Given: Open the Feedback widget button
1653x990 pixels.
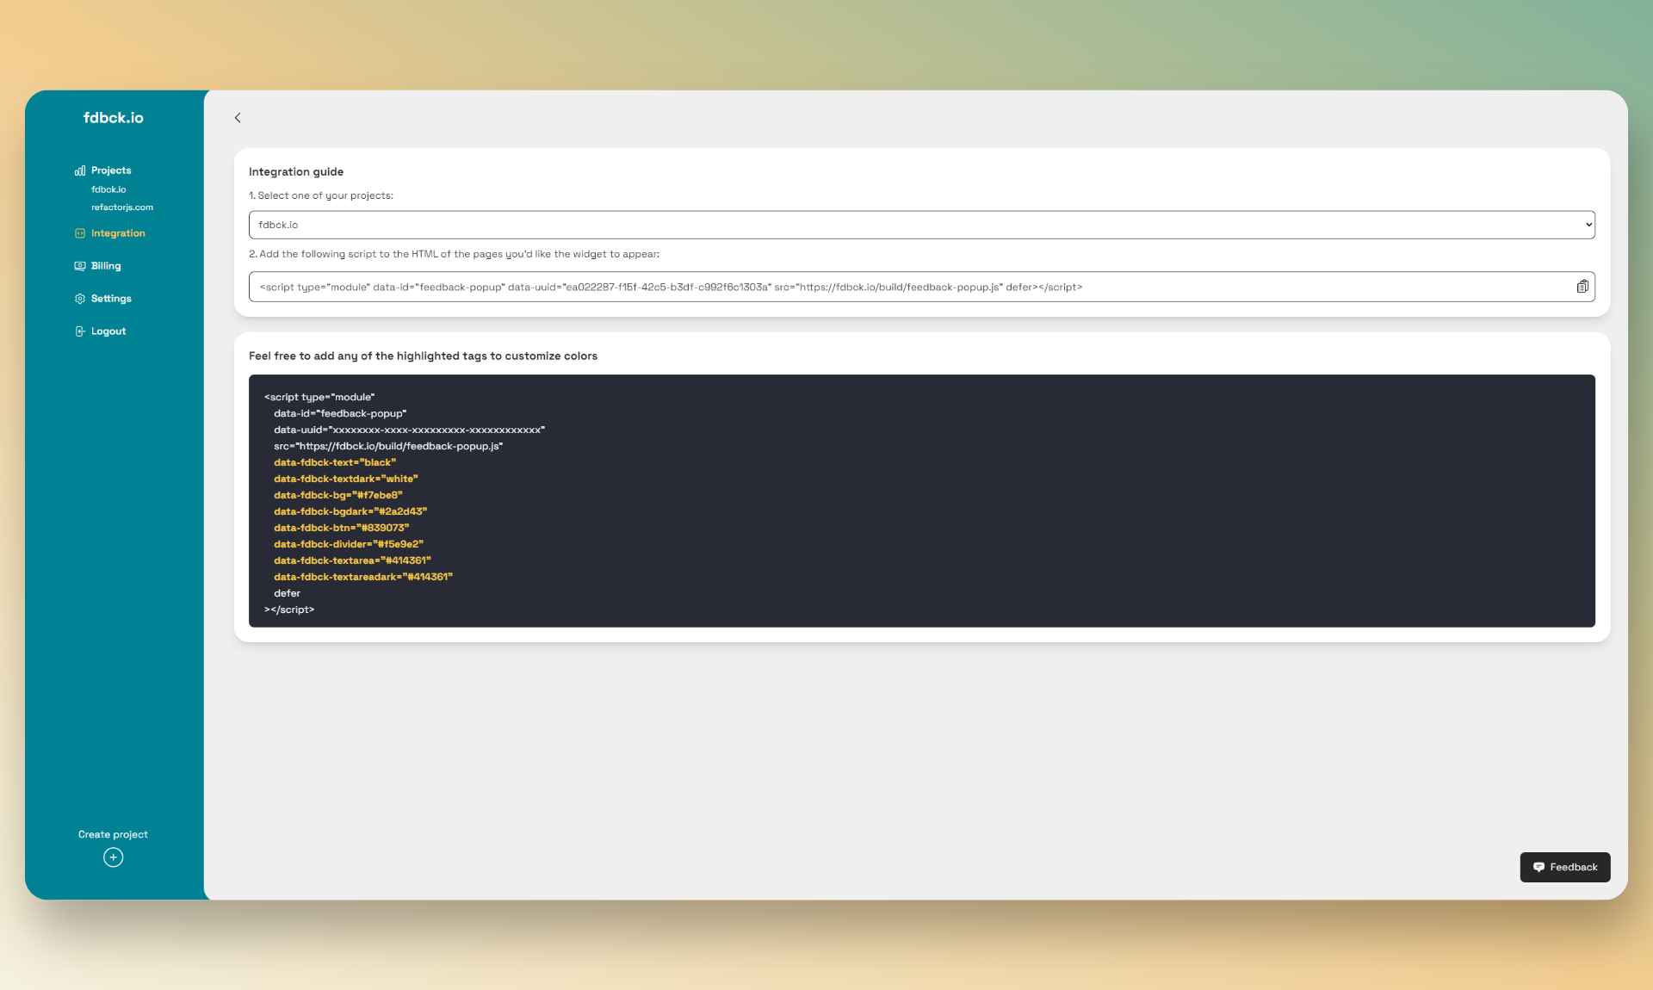Looking at the screenshot, I should [1565, 867].
